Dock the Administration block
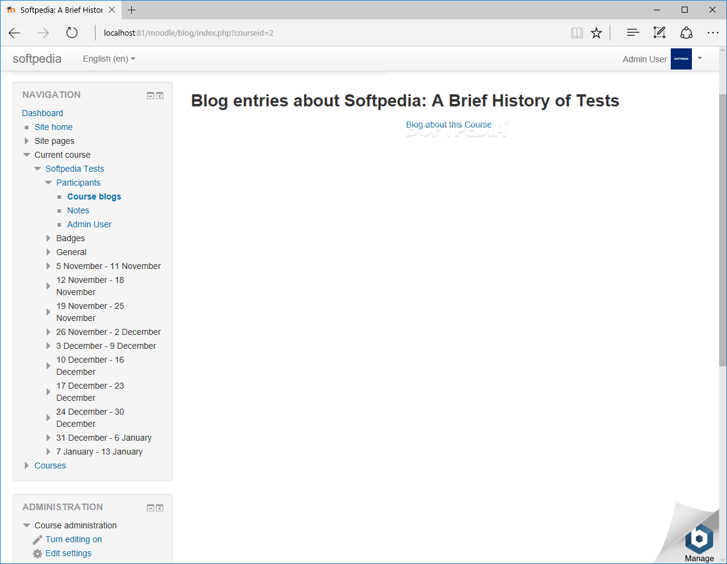 pos(160,508)
